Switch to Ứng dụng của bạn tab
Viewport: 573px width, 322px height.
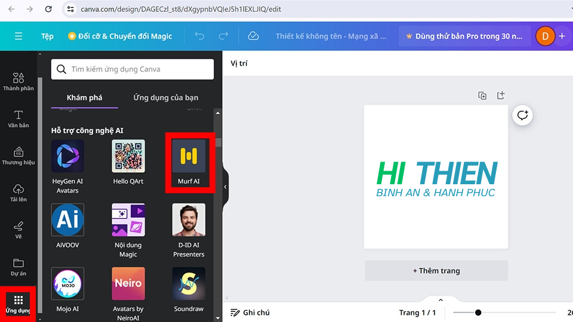tap(165, 97)
